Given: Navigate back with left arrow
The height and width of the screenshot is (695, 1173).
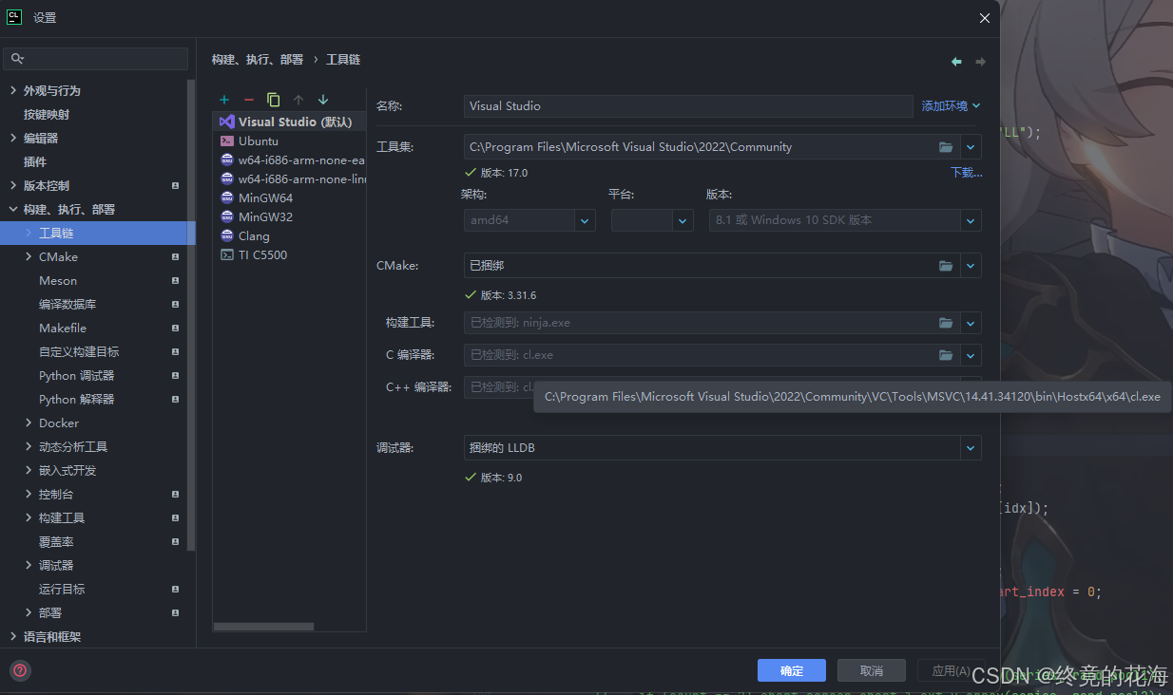Looking at the screenshot, I should tap(956, 62).
